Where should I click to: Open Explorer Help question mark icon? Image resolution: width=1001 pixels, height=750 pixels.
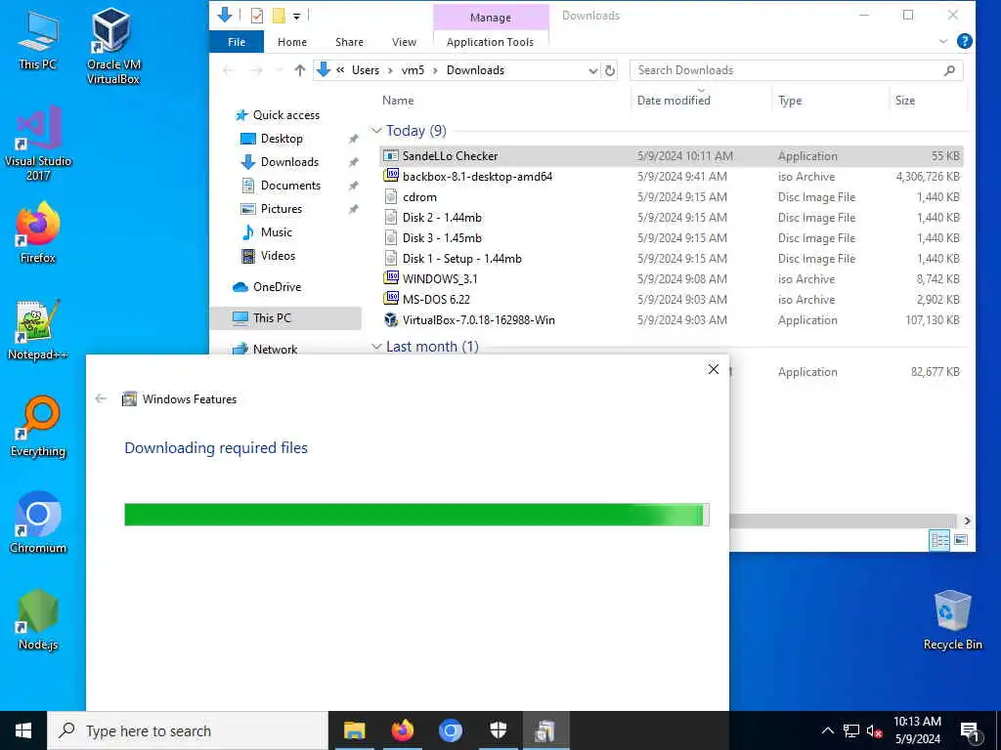click(x=965, y=41)
